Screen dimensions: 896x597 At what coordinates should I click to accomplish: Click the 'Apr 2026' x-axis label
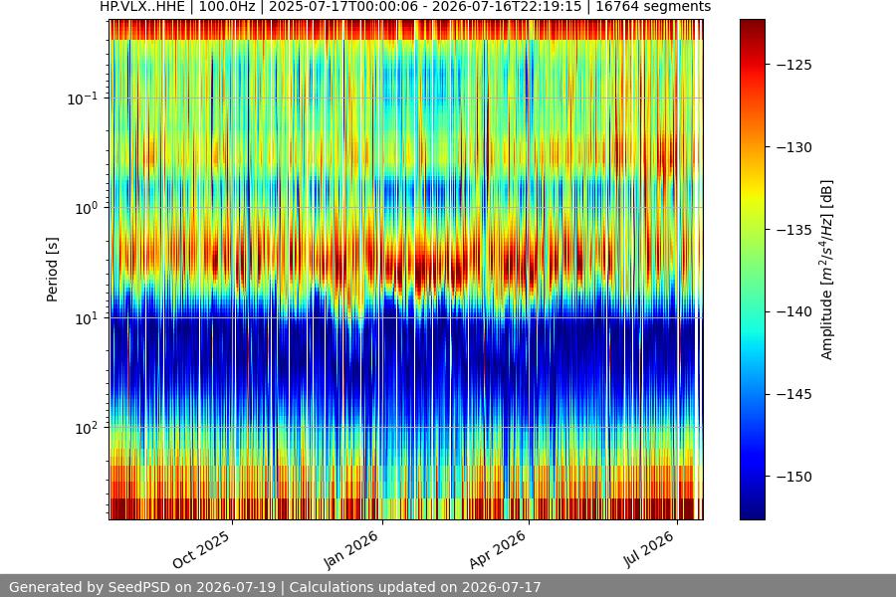point(497,549)
